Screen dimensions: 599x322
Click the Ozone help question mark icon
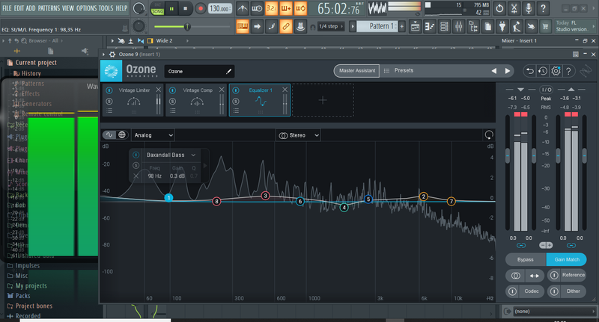(568, 71)
